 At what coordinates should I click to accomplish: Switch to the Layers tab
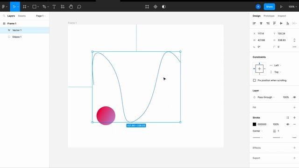11,16
